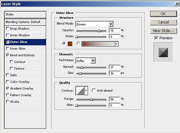Tick the Color Overlay checkbox
Screen dimensions: 180x133
[x=8, y=82]
